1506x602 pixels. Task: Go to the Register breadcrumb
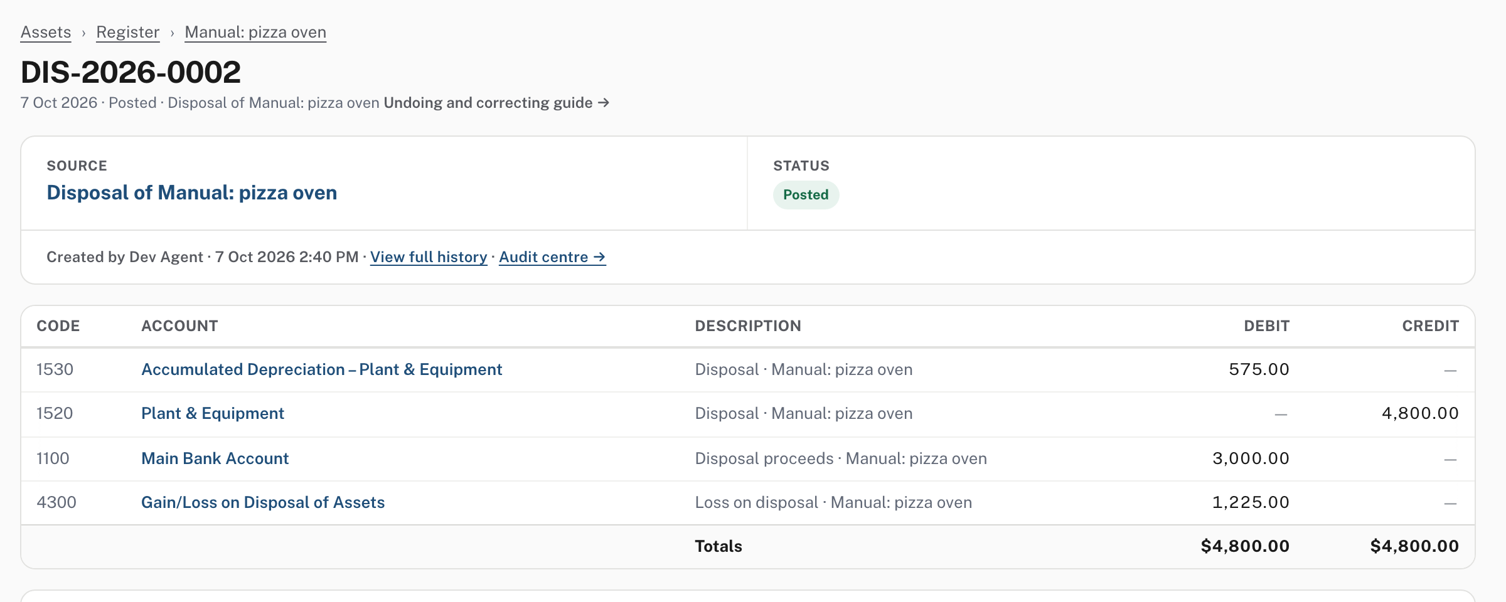click(x=128, y=32)
